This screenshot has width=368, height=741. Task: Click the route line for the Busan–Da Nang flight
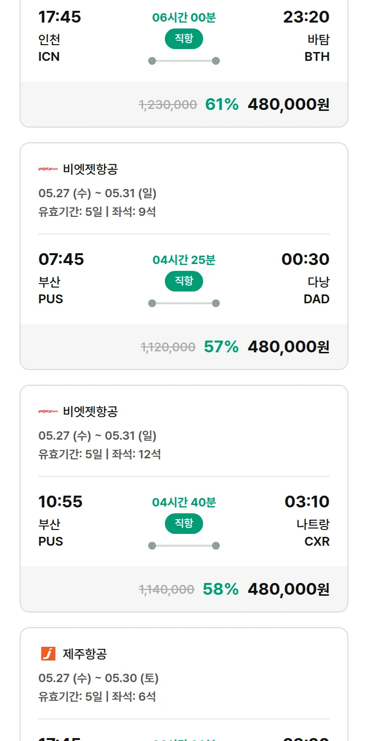pyautogui.click(x=184, y=303)
